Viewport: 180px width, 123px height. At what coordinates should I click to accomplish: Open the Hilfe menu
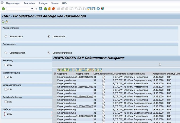pyautogui.click(x=64, y=3)
